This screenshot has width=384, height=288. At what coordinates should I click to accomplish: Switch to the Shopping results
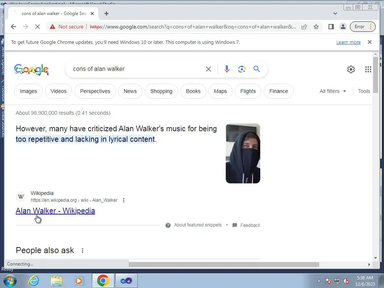161,91
